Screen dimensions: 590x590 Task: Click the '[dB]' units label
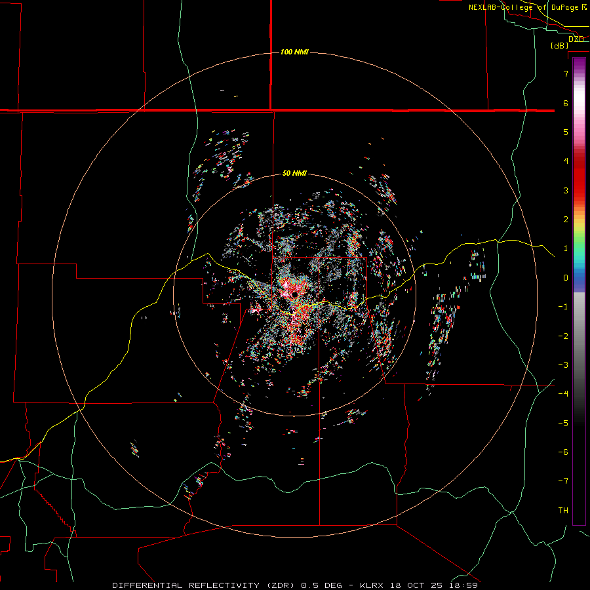coord(560,45)
